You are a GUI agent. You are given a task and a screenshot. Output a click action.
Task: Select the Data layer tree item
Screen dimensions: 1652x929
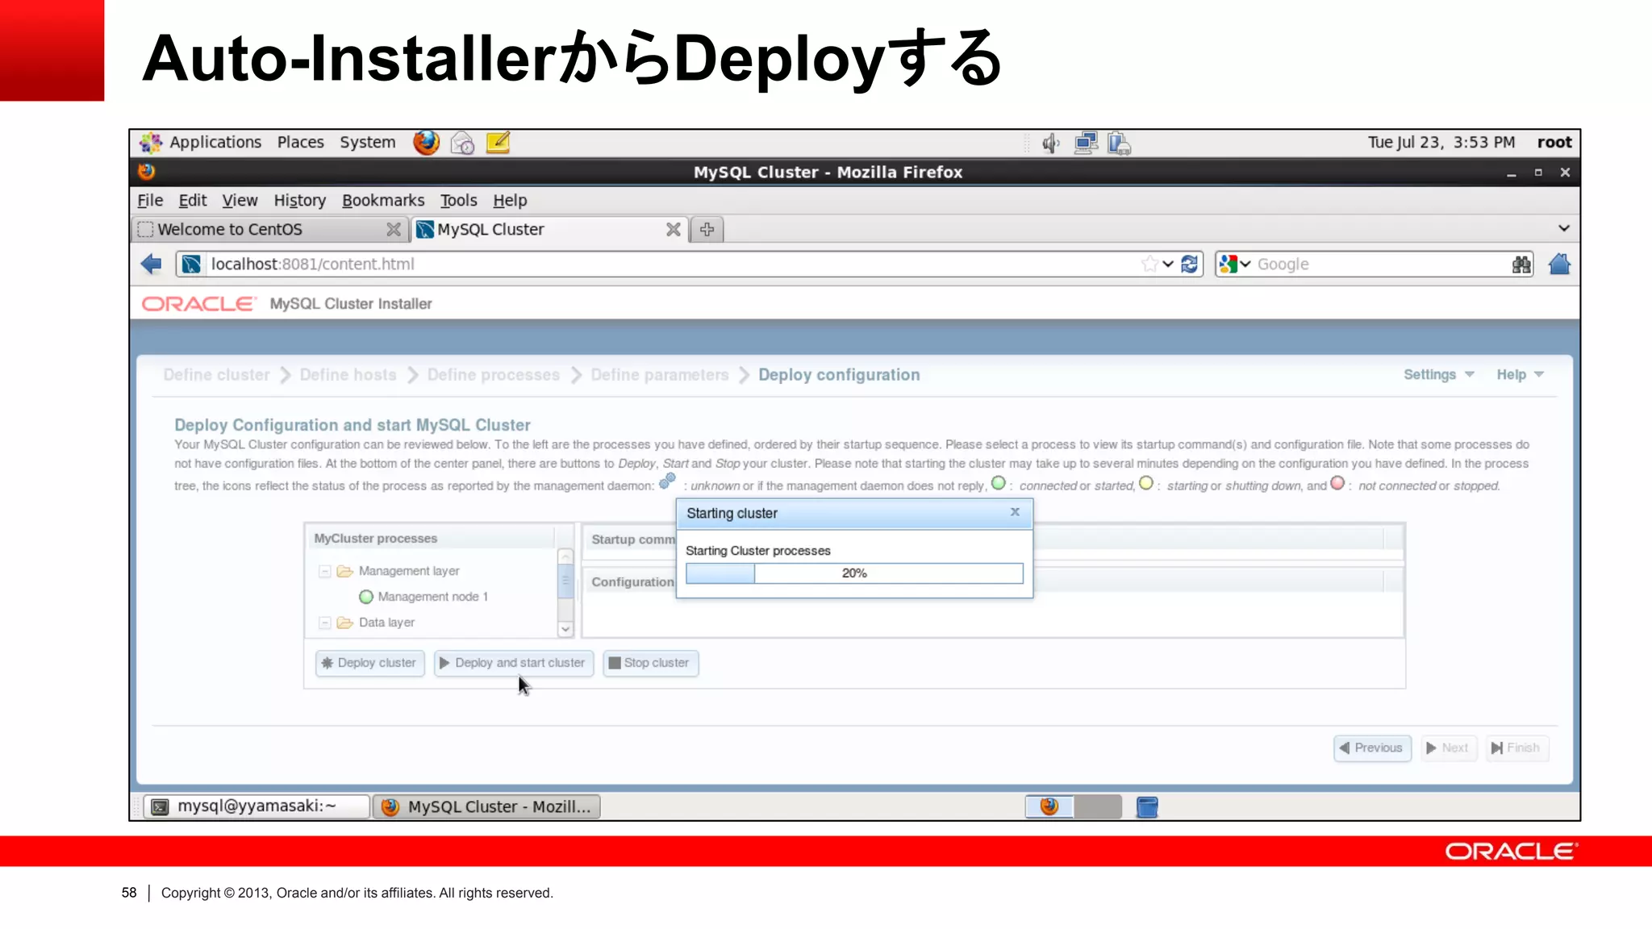386,623
